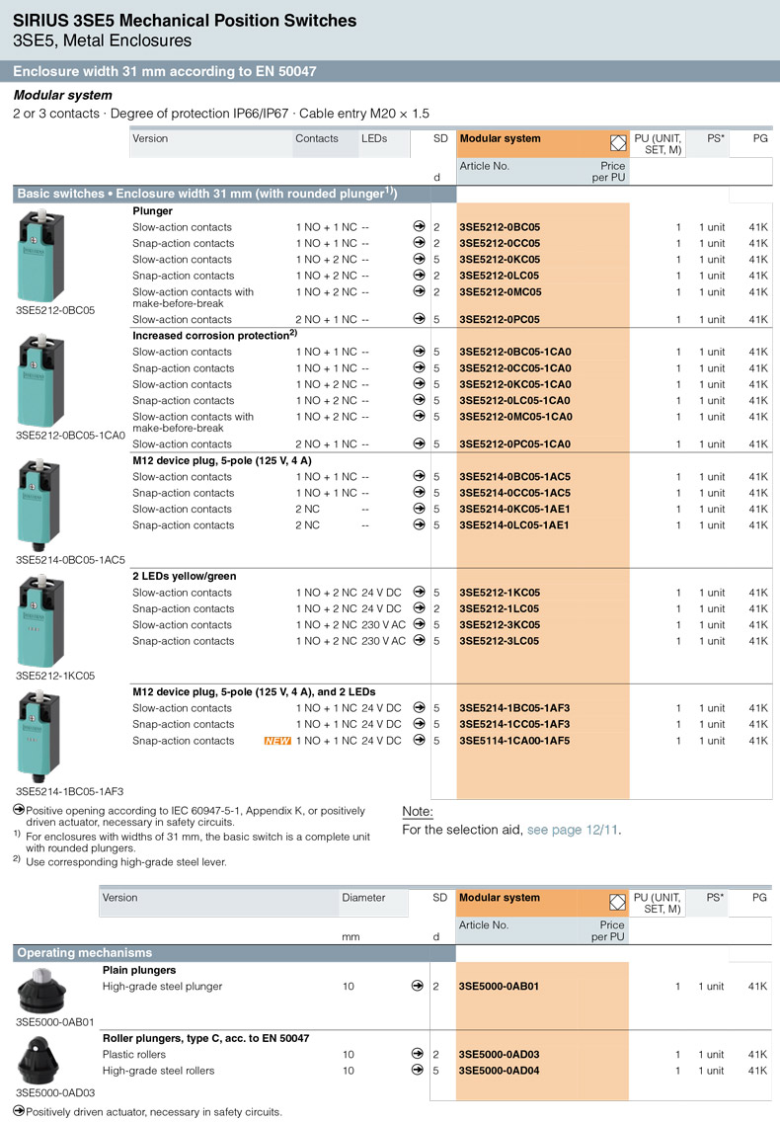780x1122 pixels.
Task: Click the NEW badge in the 3SE5114-1CA00-1AF5 row
Action: click(277, 741)
